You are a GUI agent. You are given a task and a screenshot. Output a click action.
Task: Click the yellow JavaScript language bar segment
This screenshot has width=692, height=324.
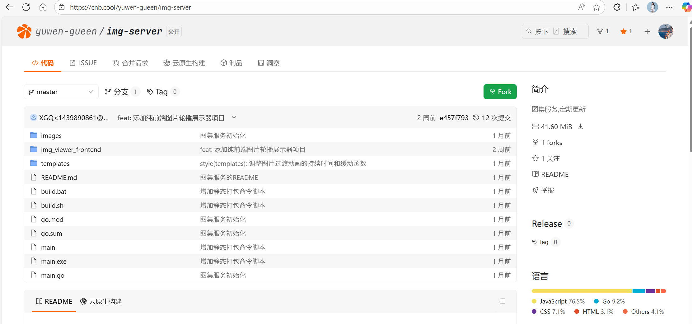coord(581,291)
